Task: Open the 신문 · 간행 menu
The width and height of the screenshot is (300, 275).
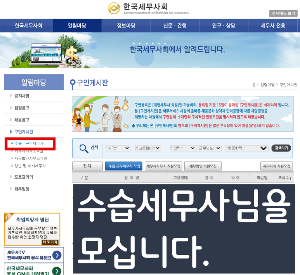Action: (175, 26)
